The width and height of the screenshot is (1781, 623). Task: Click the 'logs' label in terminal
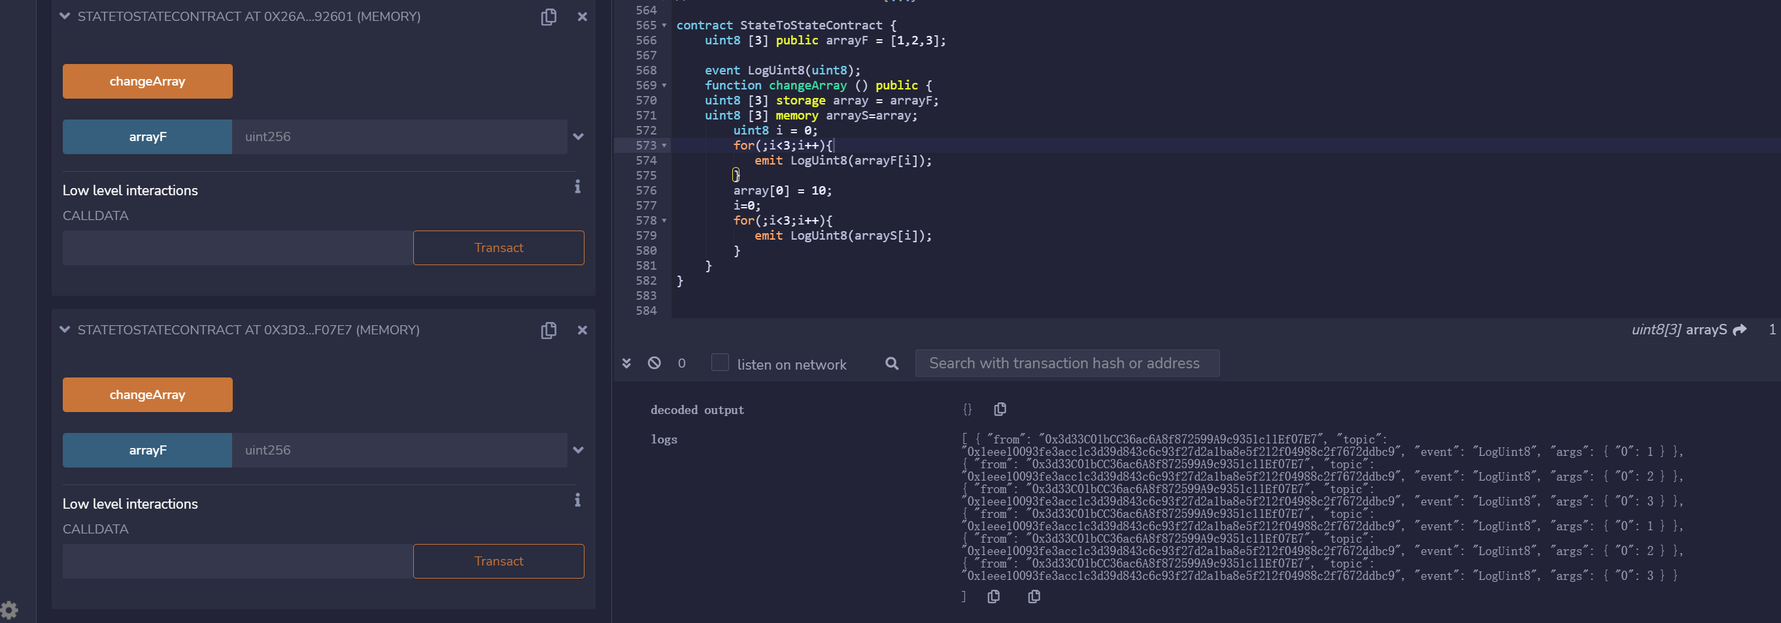pyautogui.click(x=664, y=439)
